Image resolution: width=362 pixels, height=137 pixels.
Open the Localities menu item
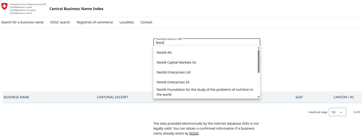[x=127, y=22]
